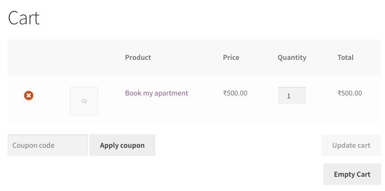Click the placeholder picture icon inside thumbnail
The height and width of the screenshot is (191, 385).
(84, 101)
